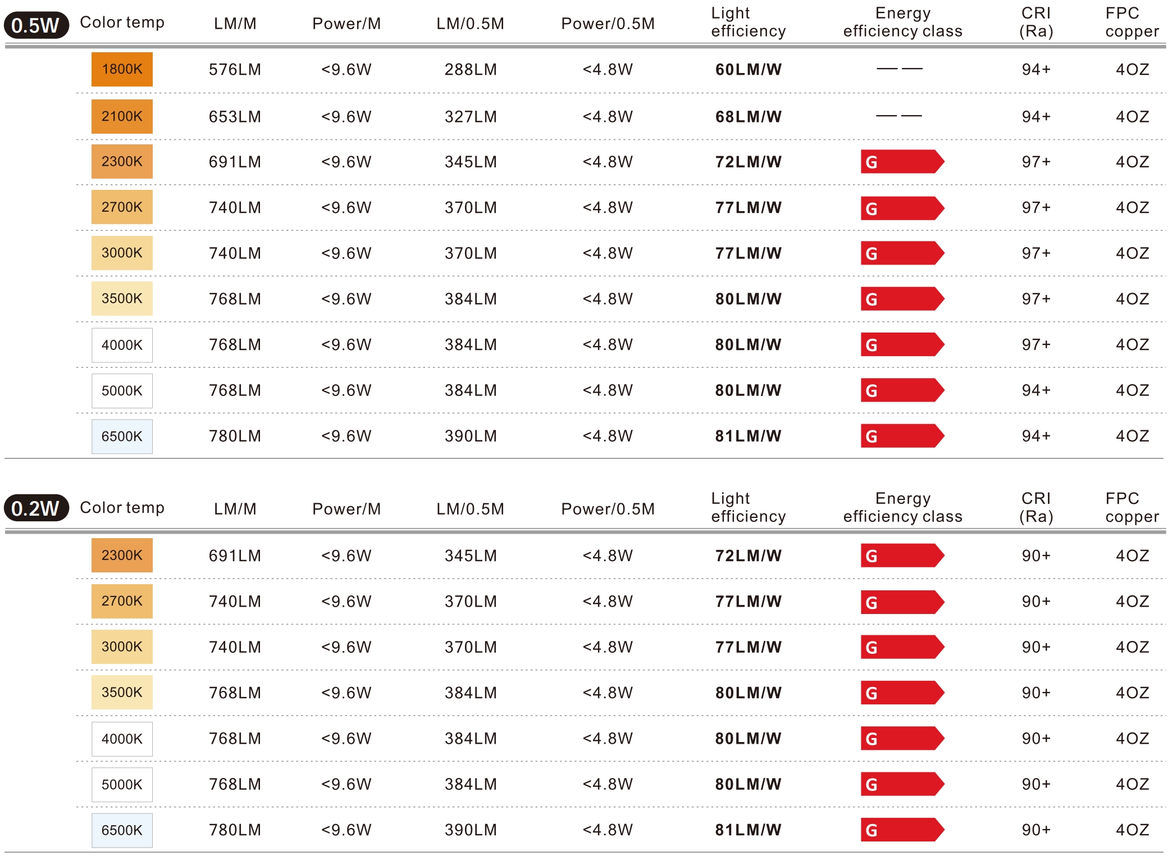Click the black 0.2W badge
The height and width of the screenshot is (860, 1168).
pyautogui.click(x=36, y=508)
